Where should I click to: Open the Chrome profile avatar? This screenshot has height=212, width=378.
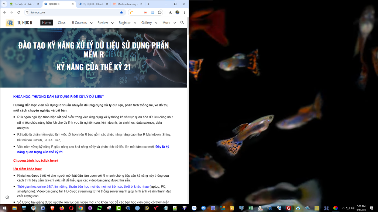coord(178,12)
